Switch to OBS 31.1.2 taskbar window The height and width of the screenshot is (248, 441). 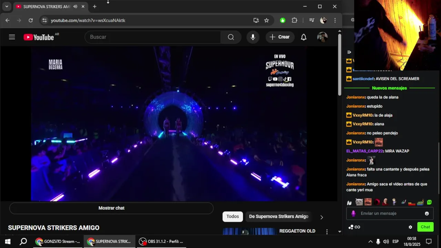[161, 241]
